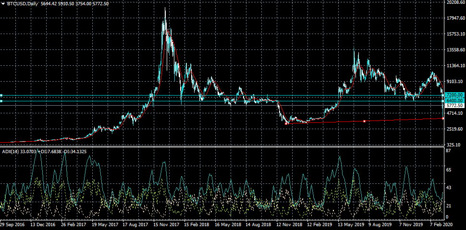Viewport: 466px width, 230px height.
Task: Select the 7200.00 cyan price label
Action: tap(454, 95)
